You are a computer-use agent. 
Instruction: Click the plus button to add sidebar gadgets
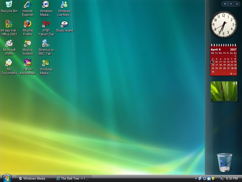[x=225, y=4]
